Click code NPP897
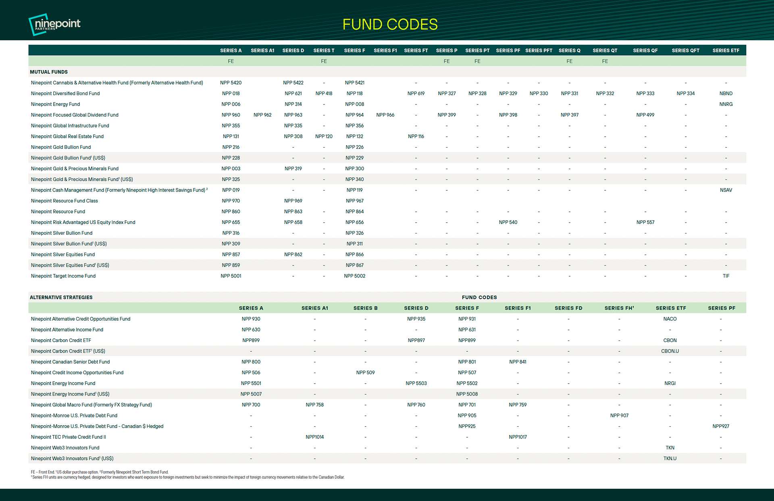 416,340
